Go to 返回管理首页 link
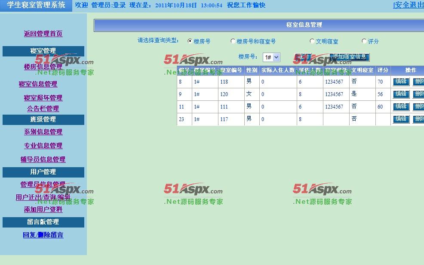This screenshot has width=424, height=265. [x=43, y=34]
